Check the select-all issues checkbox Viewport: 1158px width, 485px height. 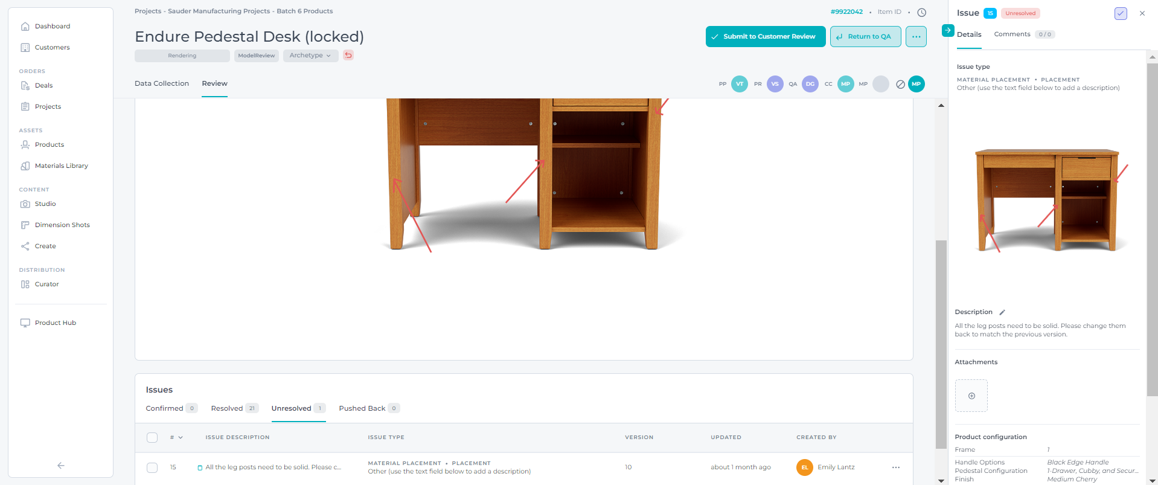click(152, 437)
